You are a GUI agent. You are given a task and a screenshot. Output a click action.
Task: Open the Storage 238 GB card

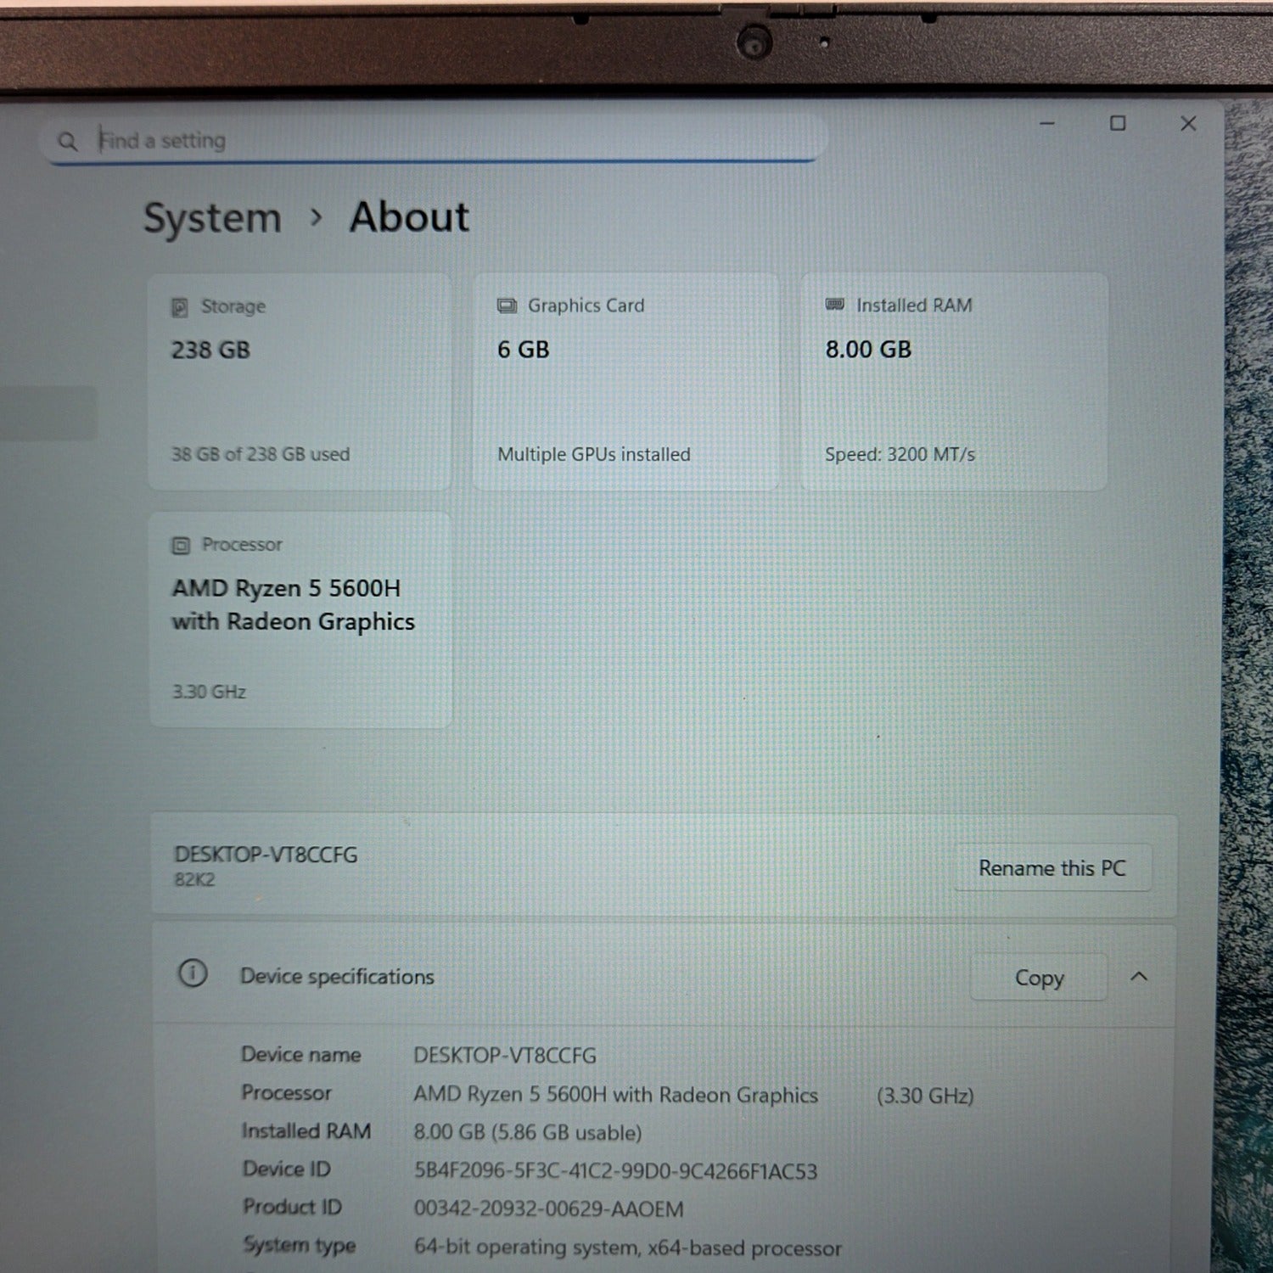[300, 381]
